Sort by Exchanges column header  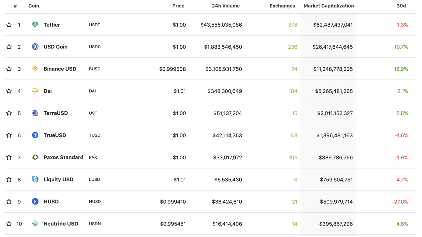(282, 6)
